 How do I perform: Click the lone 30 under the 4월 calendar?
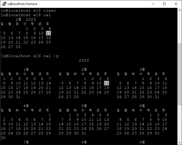pos(3,138)
